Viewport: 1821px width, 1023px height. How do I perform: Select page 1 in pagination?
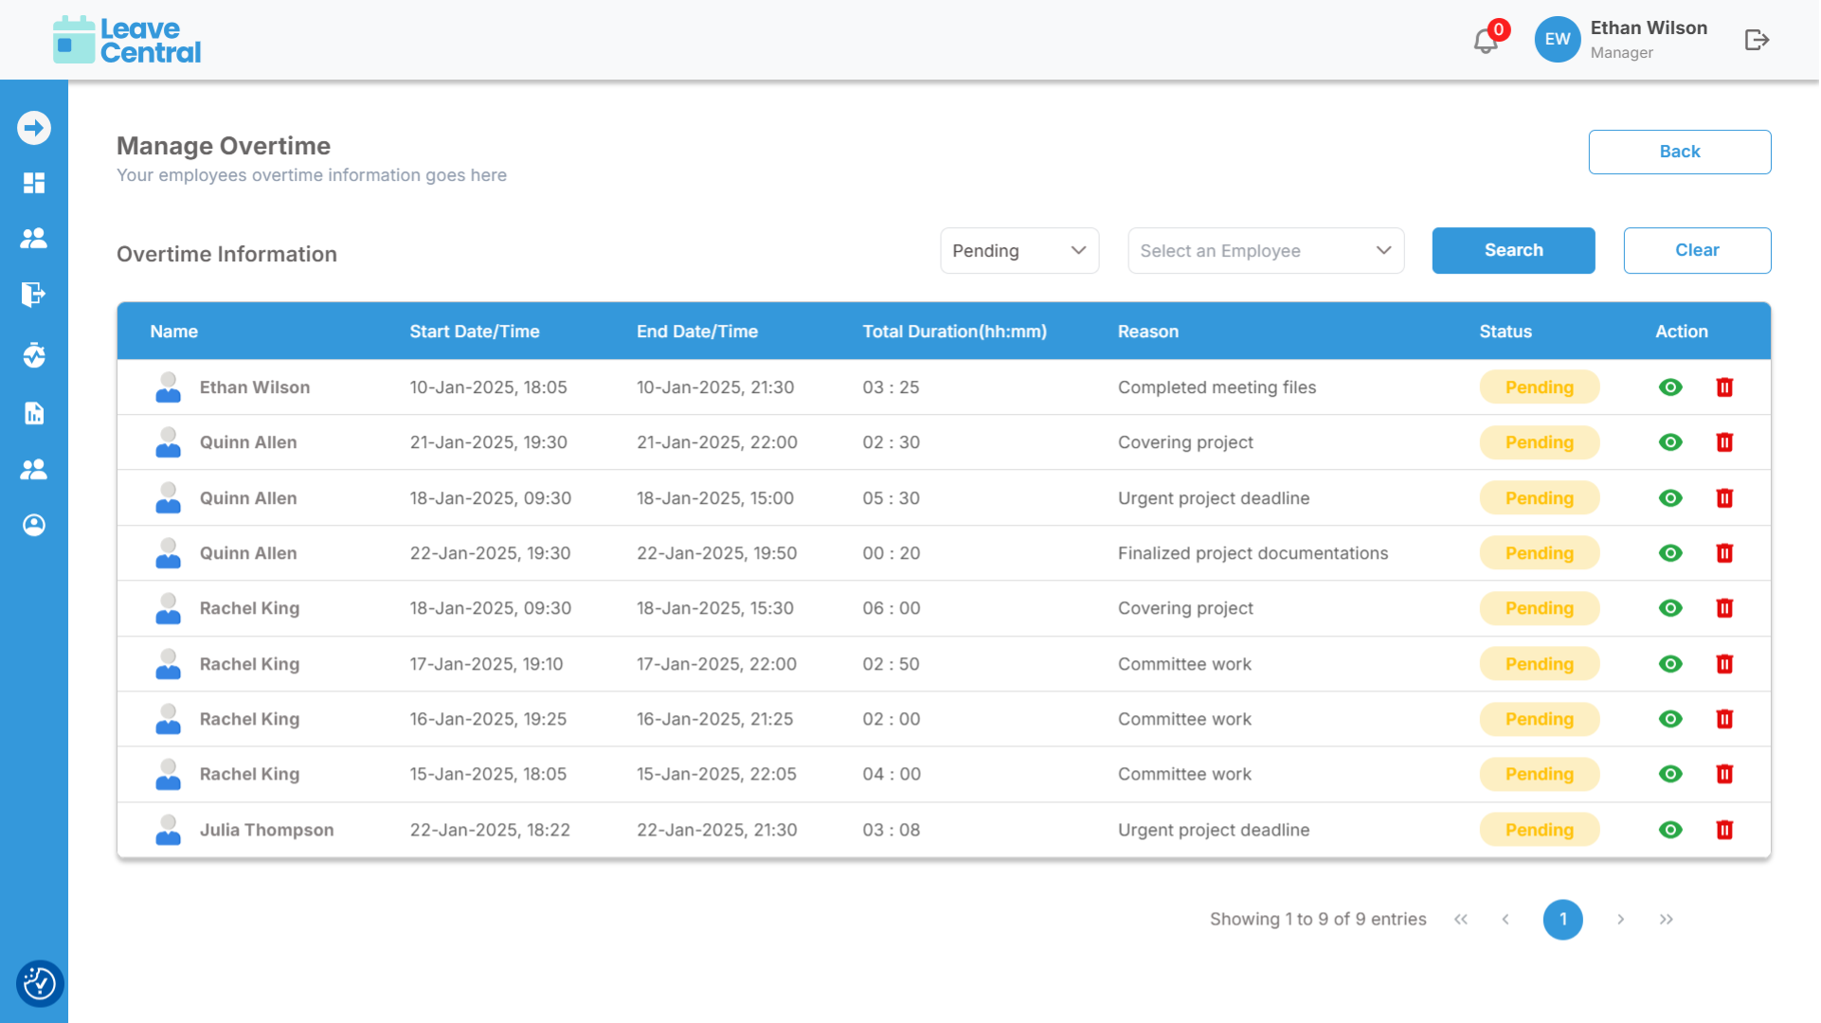point(1562,920)
